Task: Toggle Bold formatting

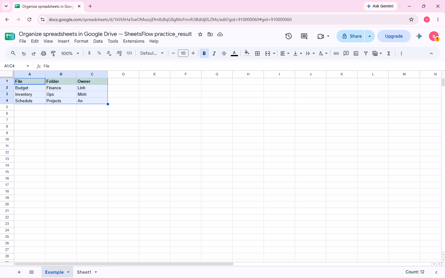Action: click(204, 53)
